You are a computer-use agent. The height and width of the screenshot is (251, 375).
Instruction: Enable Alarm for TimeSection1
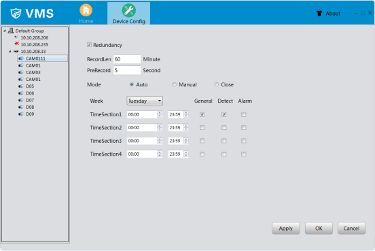(244, 114)
